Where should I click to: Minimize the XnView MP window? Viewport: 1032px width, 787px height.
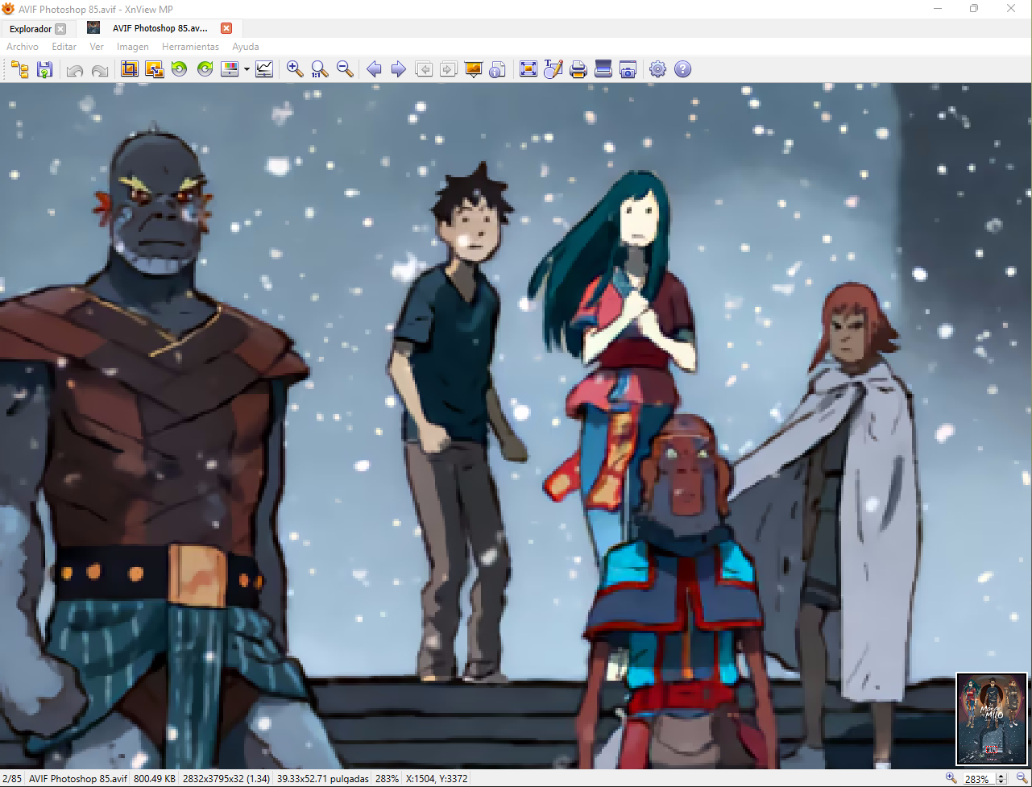tap(938, 8)
